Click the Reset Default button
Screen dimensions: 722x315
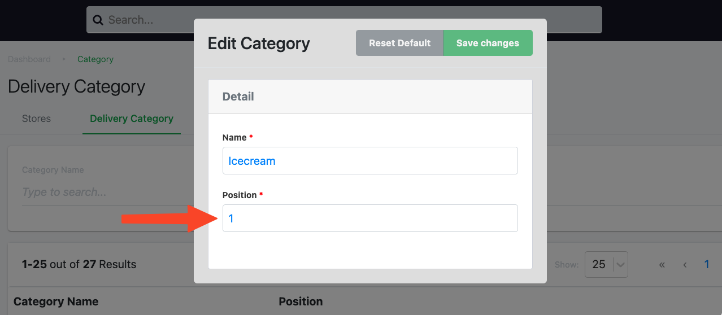coord(400,43)
